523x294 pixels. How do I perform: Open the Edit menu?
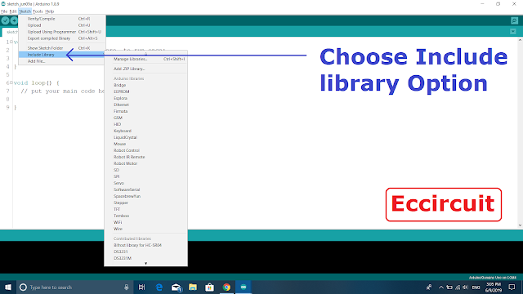point(13,11)
